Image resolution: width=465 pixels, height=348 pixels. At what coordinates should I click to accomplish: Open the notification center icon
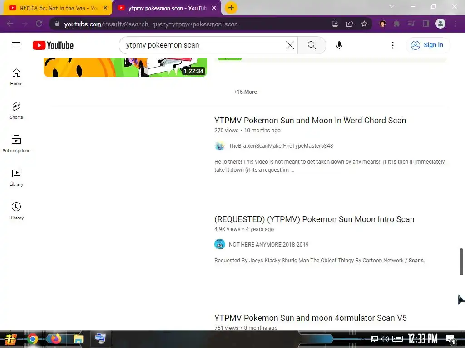click(450, 339)
